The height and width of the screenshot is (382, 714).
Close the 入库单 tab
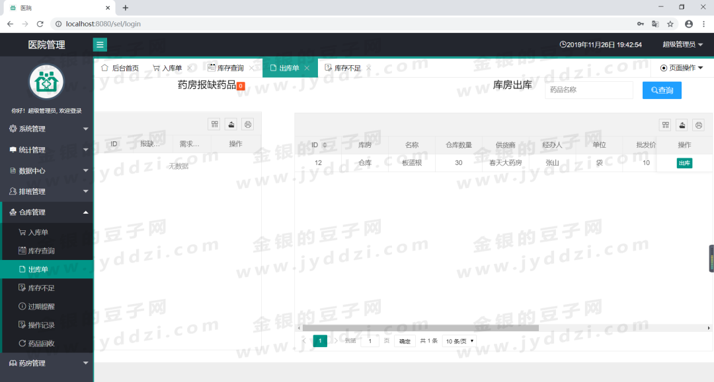coord(190,68)
